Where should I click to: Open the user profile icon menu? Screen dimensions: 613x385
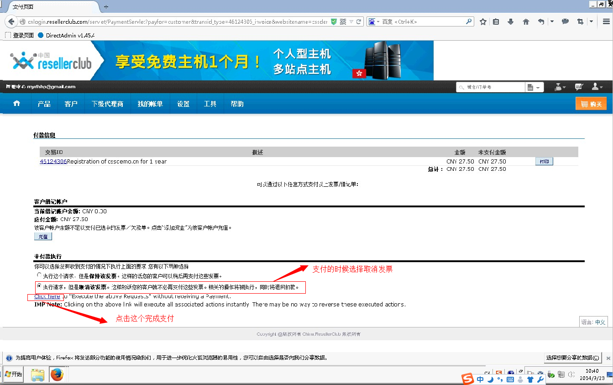click(x=597, y=87)
